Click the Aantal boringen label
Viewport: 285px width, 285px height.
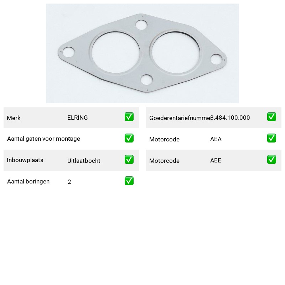click(28, 181)
